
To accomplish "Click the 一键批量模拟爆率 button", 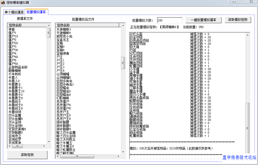I will [x=204, y=20].
